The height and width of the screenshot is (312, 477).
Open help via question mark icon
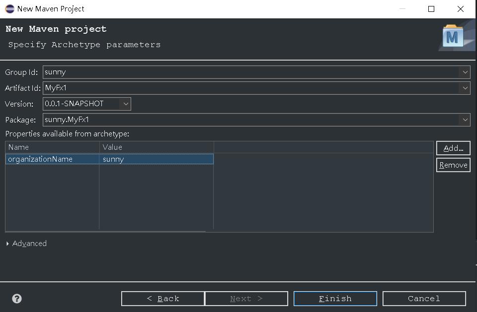tap(17, 299)
